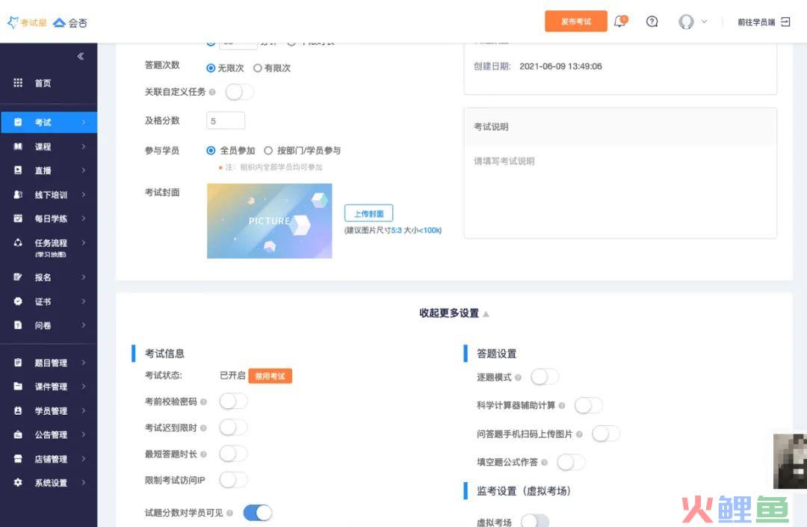Expand 系统设置 menu chevron

[84, 482]
